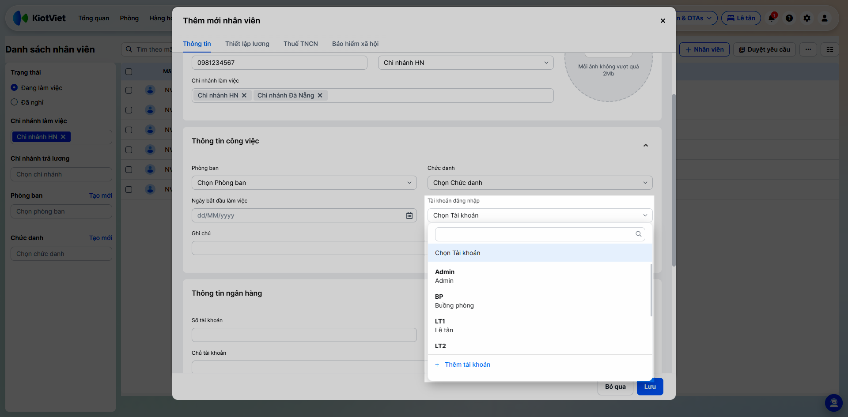
Task: Click the search icon in account dropdown
Action: pos(639,234)
